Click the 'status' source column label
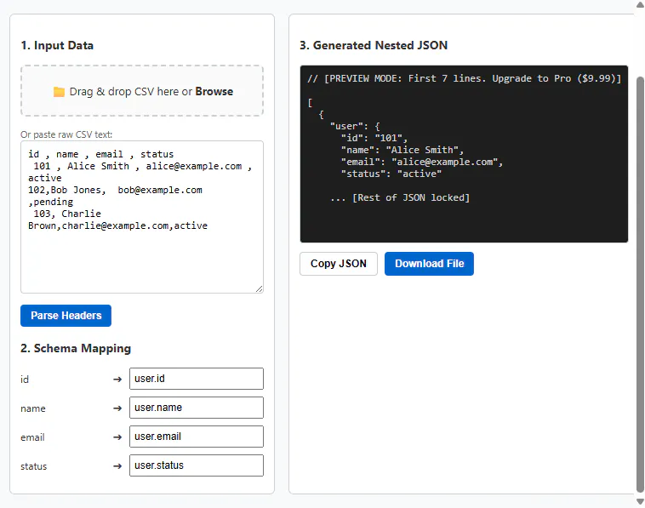The height and width of the screenshot is (508, 645). pos(34,466)
